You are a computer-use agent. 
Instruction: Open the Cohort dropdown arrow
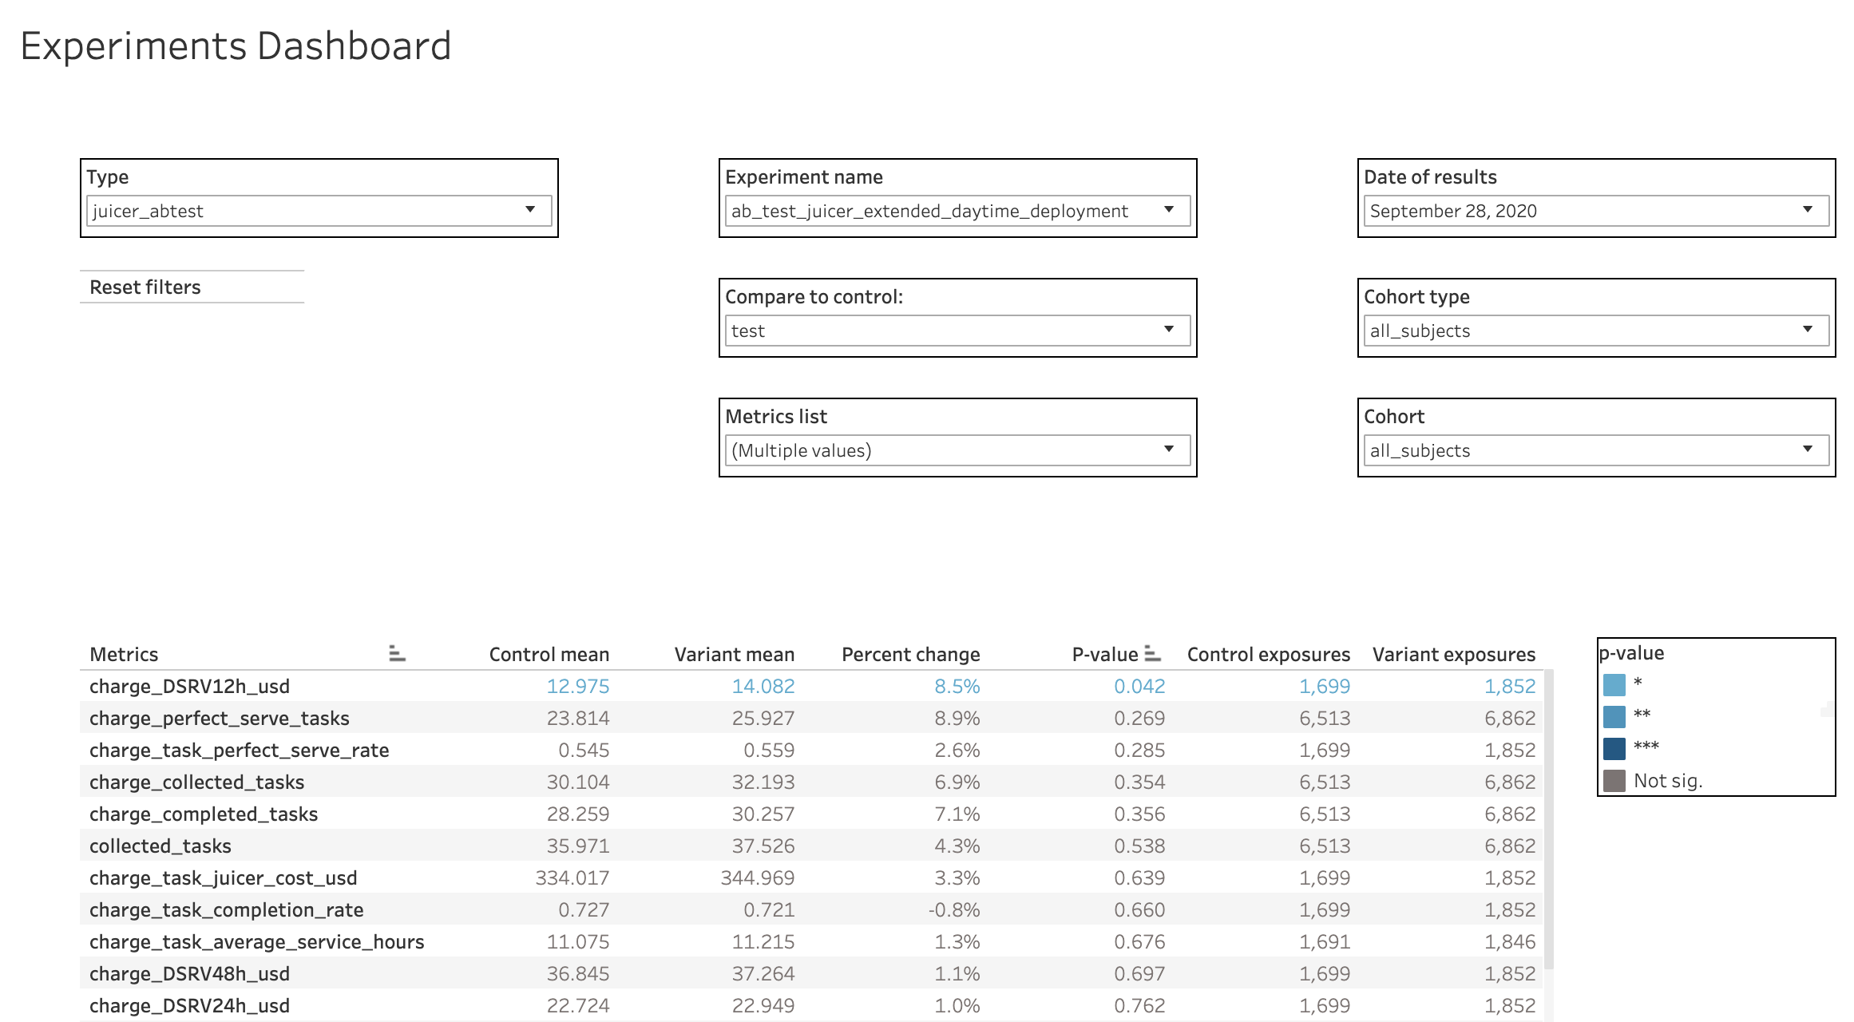[1807, 450]
